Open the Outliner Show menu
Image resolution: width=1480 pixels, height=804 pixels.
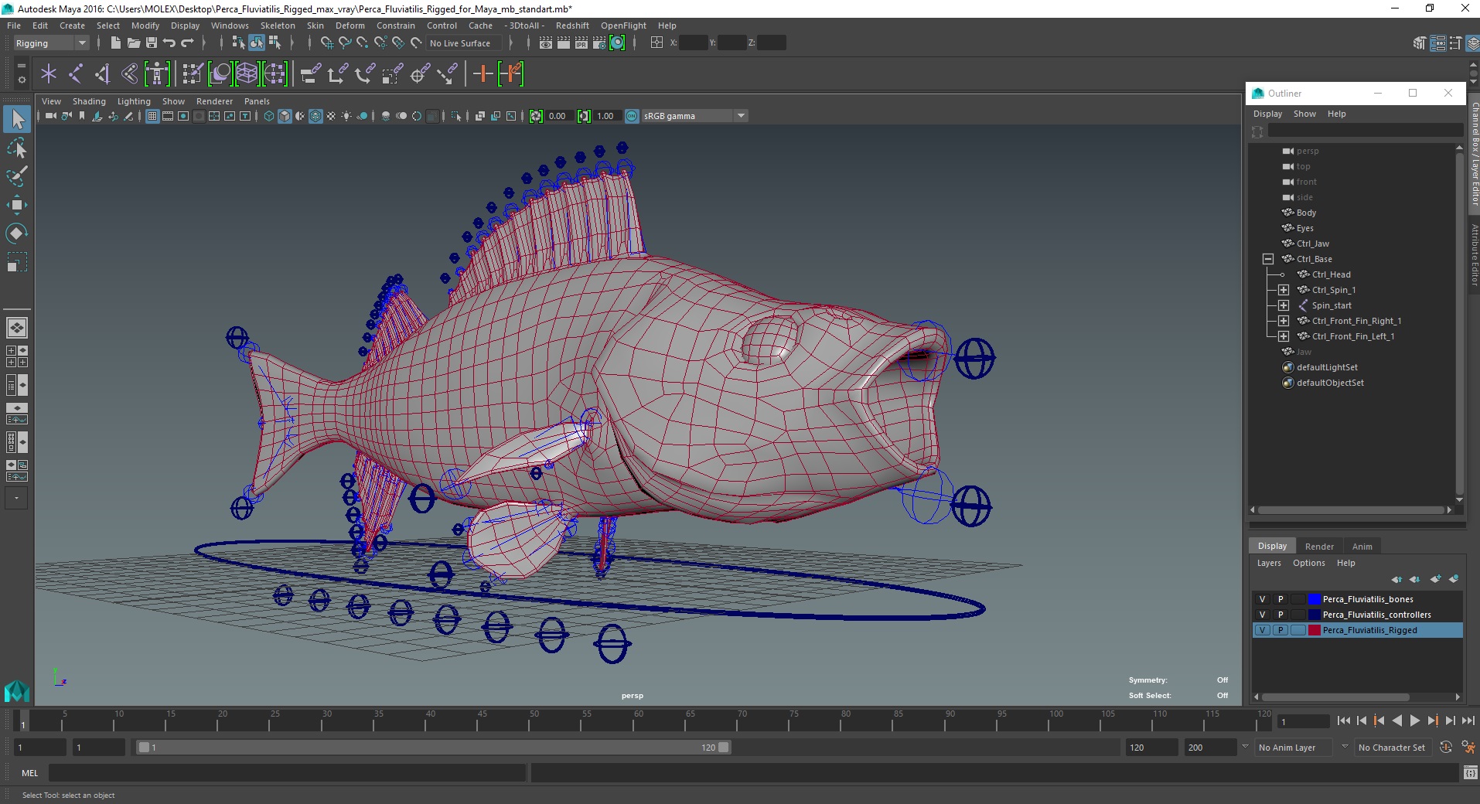(x=1304, y=114)
